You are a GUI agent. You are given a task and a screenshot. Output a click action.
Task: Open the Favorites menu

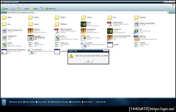point(17,5)
